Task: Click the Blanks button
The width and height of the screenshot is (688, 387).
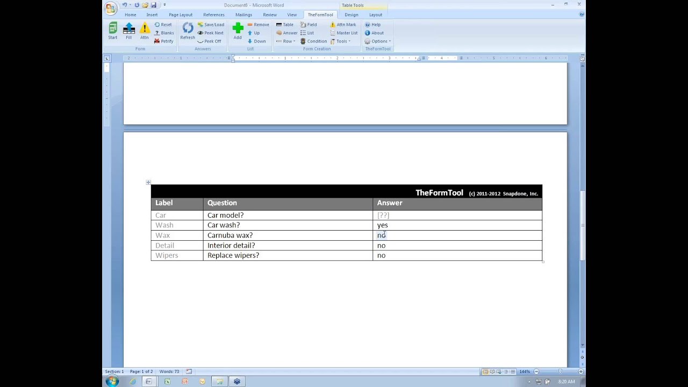Action: click(x=164, y=33)
